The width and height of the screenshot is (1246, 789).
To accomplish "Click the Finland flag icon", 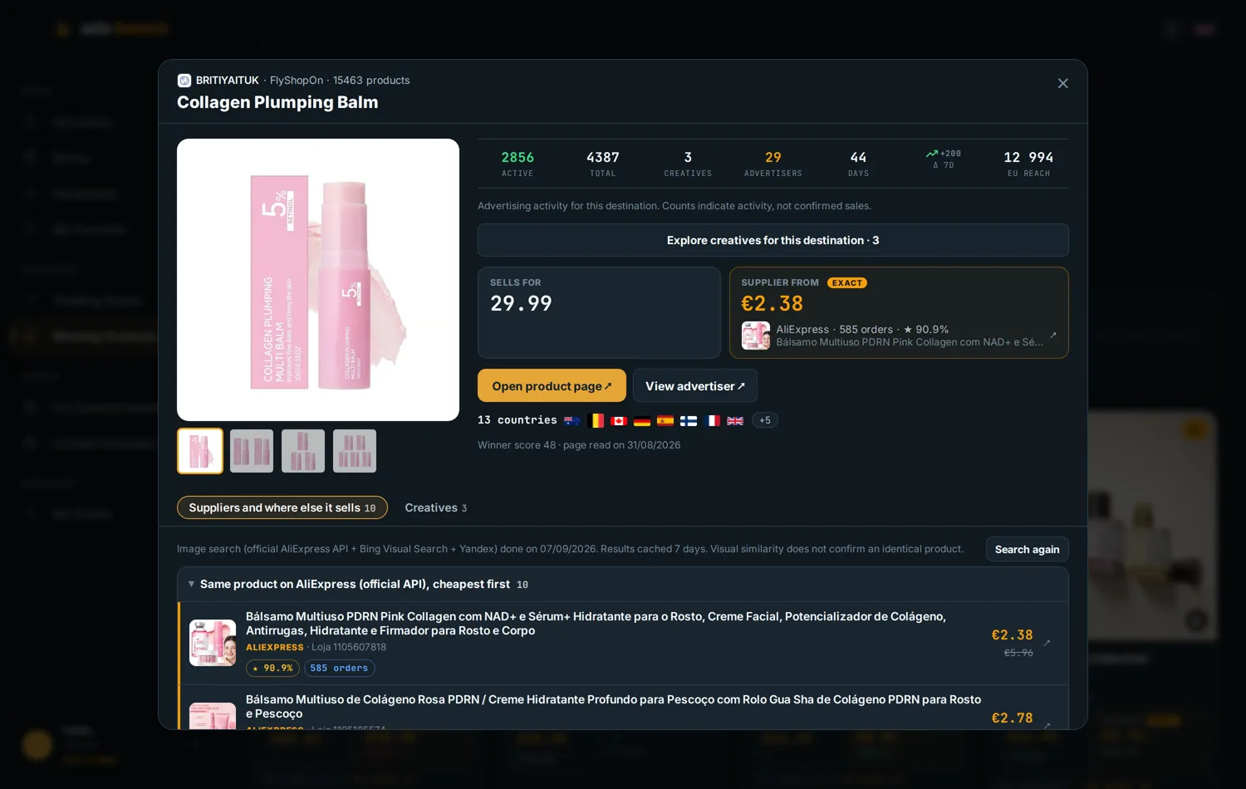I will click(689, 420).
